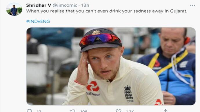Click the reply count 13

(x=39, y=111)
